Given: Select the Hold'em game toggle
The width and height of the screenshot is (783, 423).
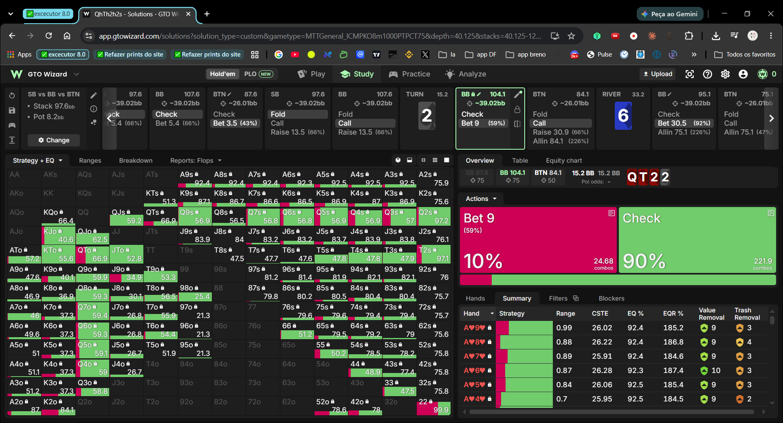Looking at the screenshot, I should 222,74.
